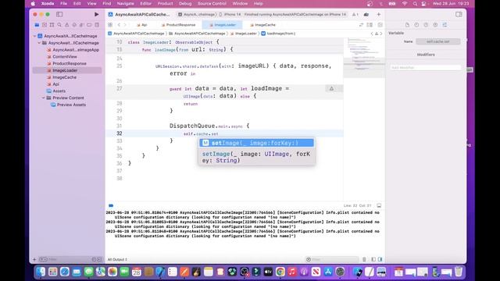Click the cloud status icon in toolbar
500x281 pixels.
[366, 14]
